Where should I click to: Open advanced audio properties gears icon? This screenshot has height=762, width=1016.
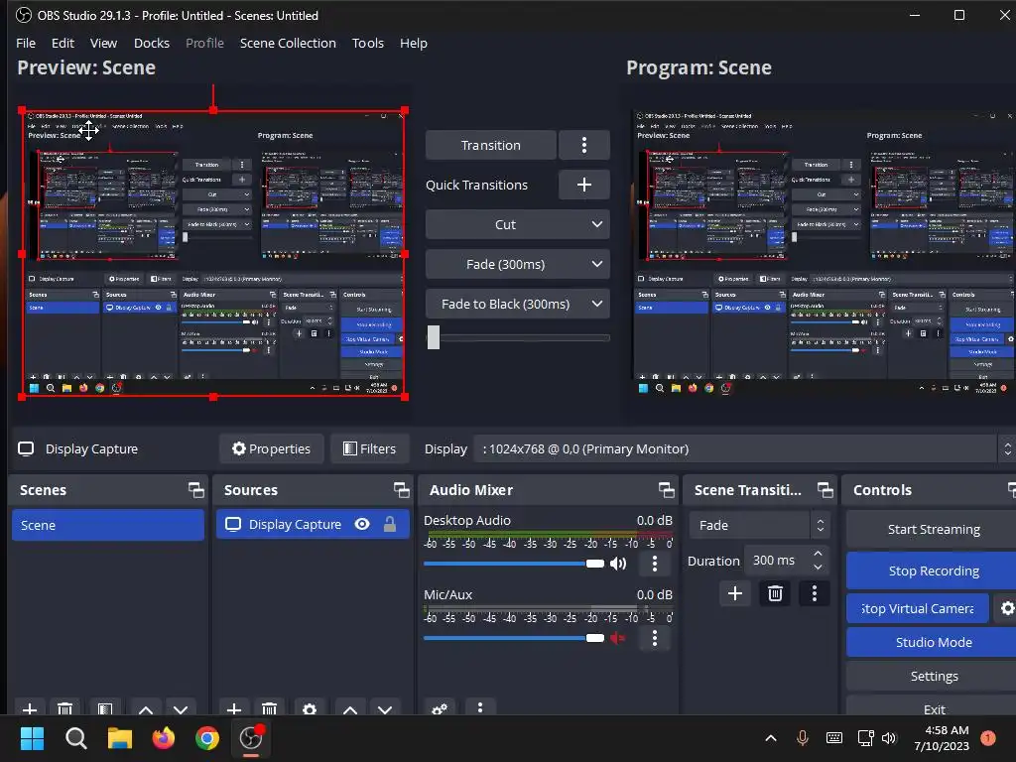[x=440, y=708]
